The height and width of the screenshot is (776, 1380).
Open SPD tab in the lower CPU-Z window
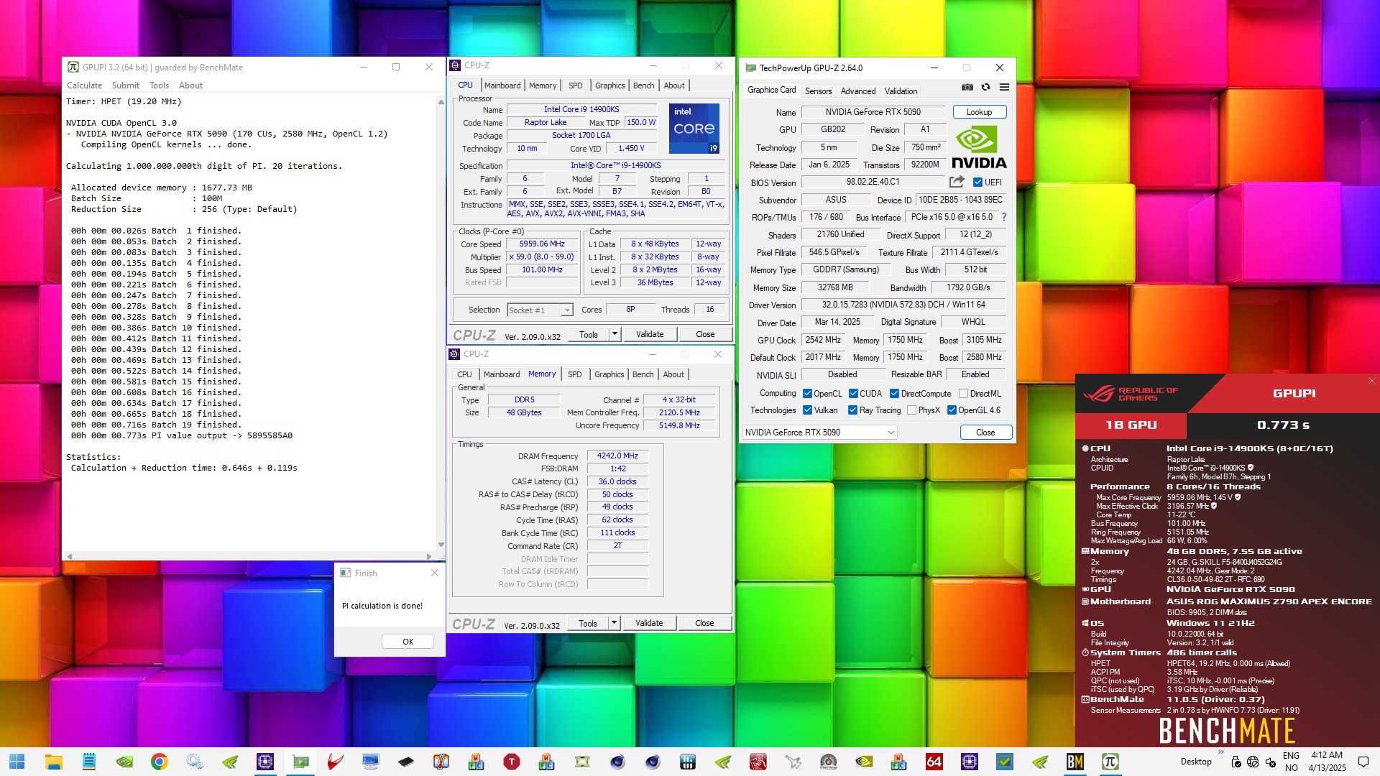tap(575, 374)
